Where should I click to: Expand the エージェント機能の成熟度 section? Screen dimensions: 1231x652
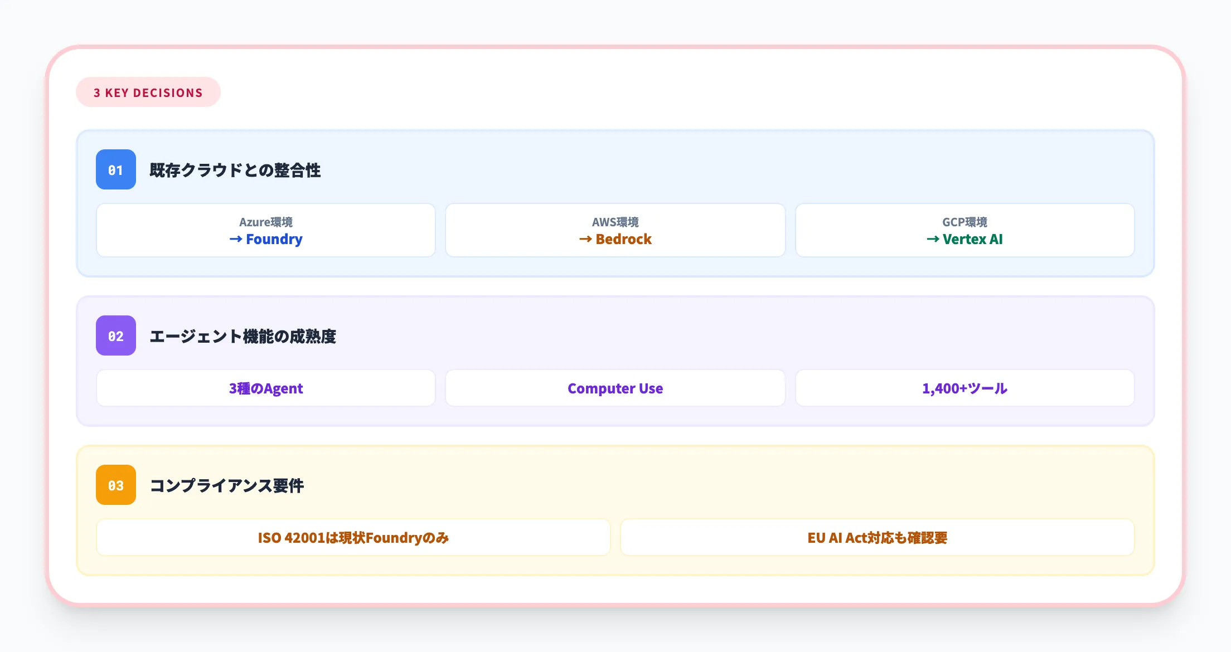(244, 336)
